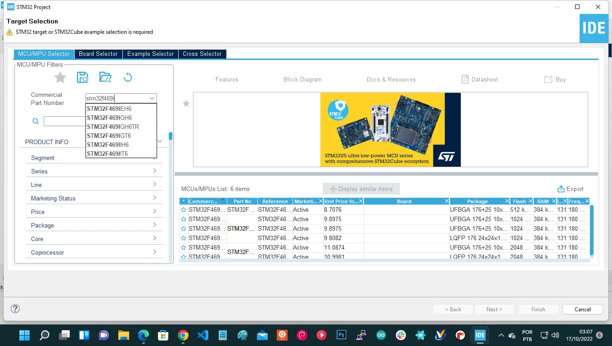Image resolution: width=612 pixels, height=346 pixels.
Task: Click the Datasheet document icon
Action: point(465,79)
